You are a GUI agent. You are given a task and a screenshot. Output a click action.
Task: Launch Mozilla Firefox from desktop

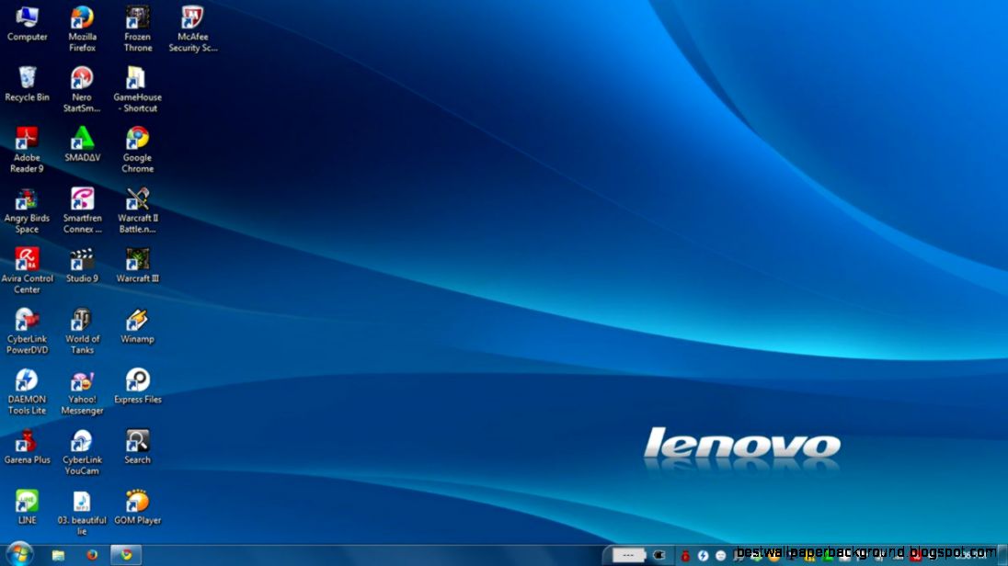pos(82,29)
